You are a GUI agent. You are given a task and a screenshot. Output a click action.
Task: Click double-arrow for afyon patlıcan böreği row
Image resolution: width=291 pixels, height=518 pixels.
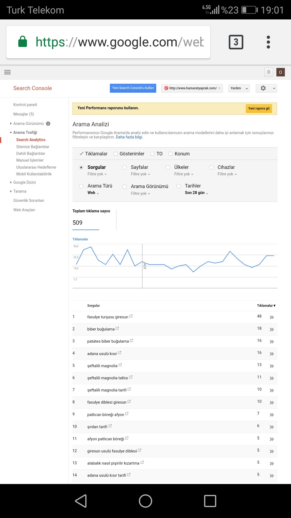[x=272, y=439]
